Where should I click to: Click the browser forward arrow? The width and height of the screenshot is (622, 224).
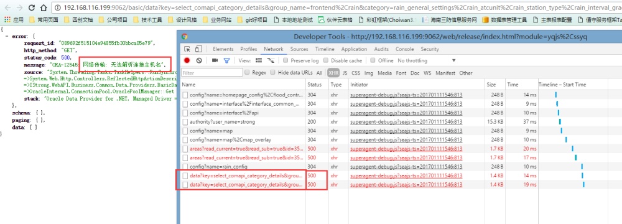click(x=19, y=7)
